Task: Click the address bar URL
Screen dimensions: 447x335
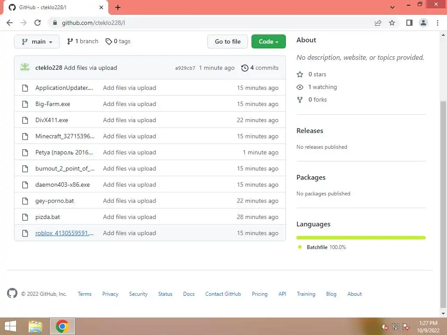Action: coord(93,23)
